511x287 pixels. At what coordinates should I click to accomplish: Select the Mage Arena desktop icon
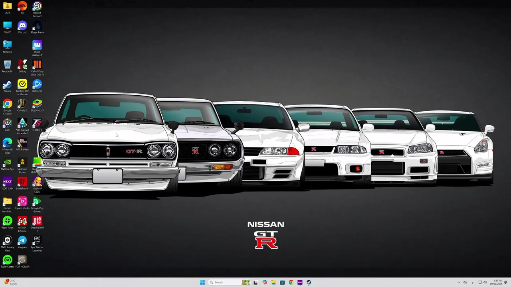point(37,28)
